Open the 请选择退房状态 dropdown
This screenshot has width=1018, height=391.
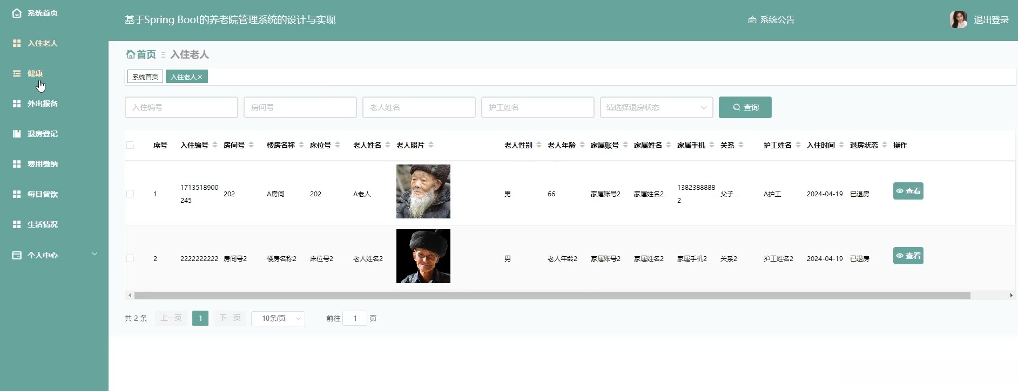coord(657,107)
